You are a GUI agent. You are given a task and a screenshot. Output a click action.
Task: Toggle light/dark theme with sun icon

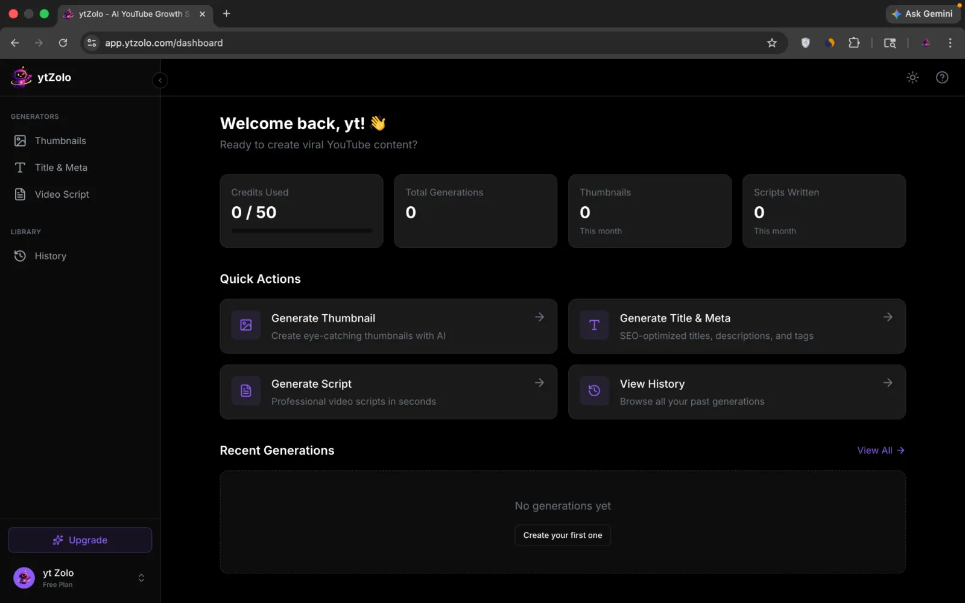point(912,77)
